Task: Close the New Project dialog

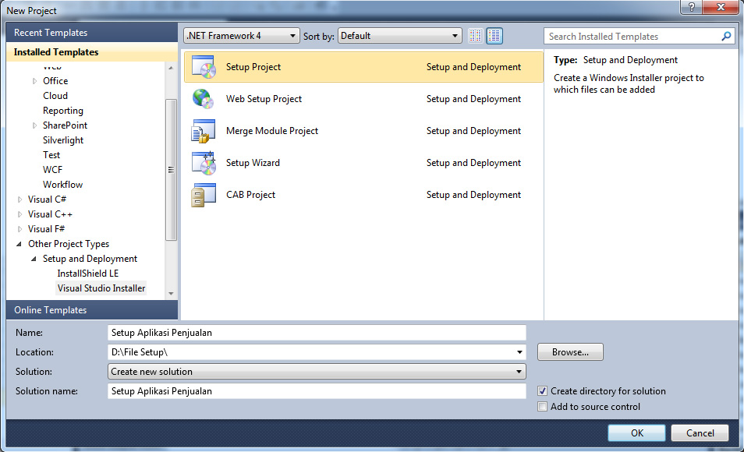Action: point(721,7)
